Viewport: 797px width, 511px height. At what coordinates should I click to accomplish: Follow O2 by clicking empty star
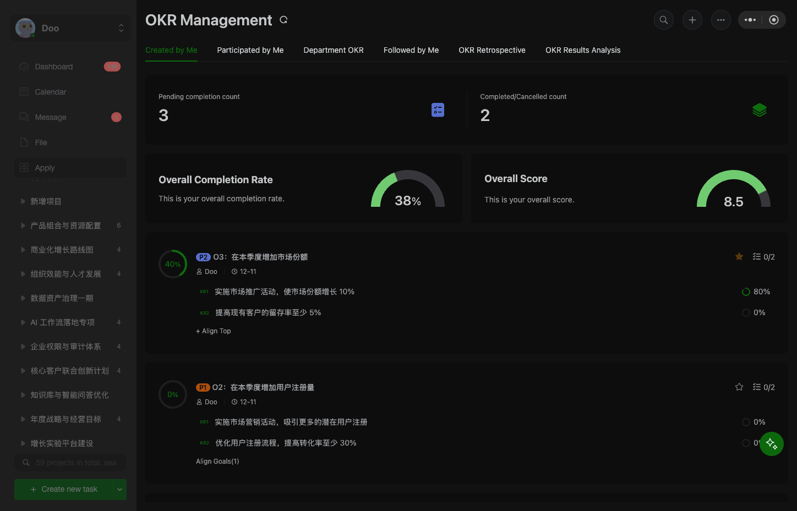(739, 387)
